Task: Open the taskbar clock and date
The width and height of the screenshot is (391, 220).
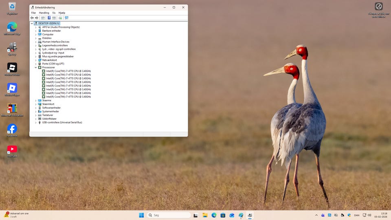Action: click(381, 215)
